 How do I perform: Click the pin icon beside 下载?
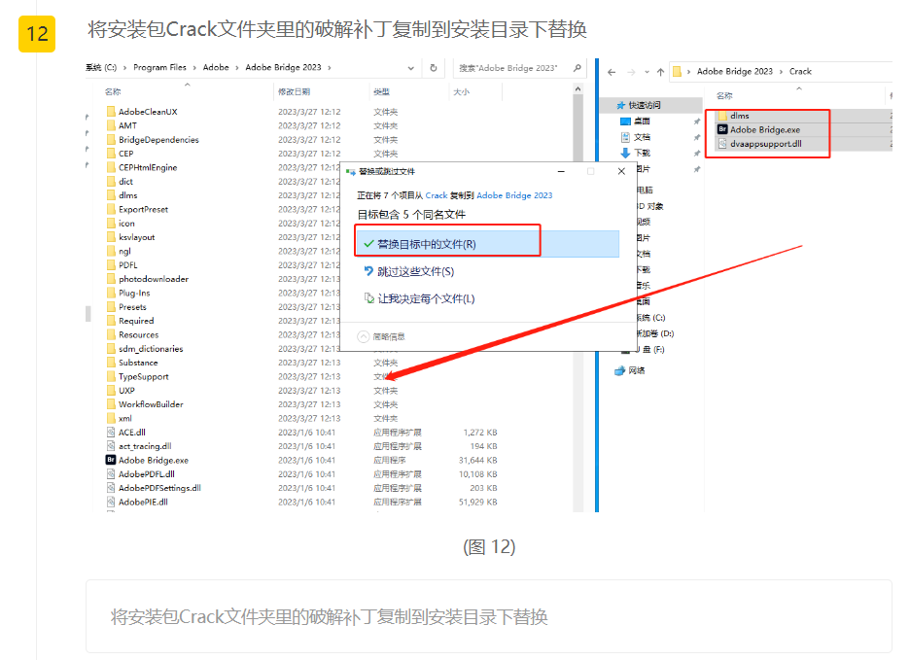tap(696, 154)
